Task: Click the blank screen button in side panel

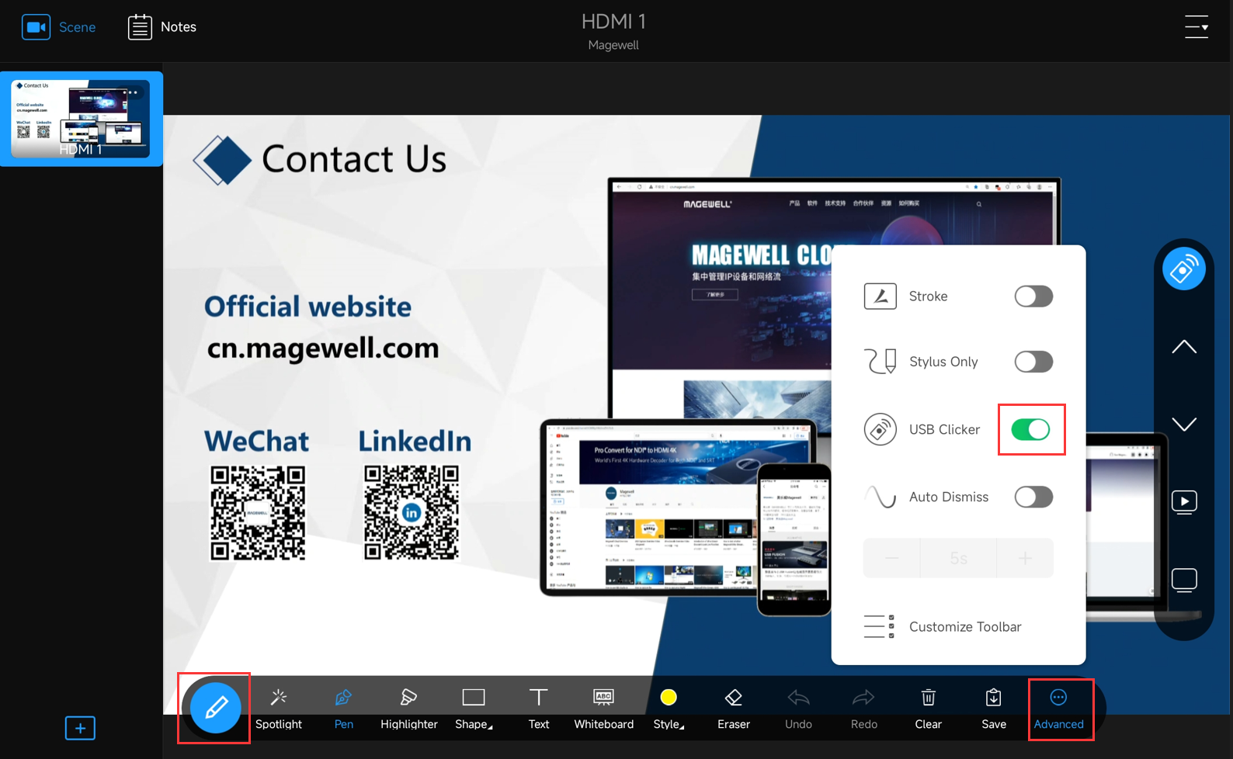Action: (1184, 580)
